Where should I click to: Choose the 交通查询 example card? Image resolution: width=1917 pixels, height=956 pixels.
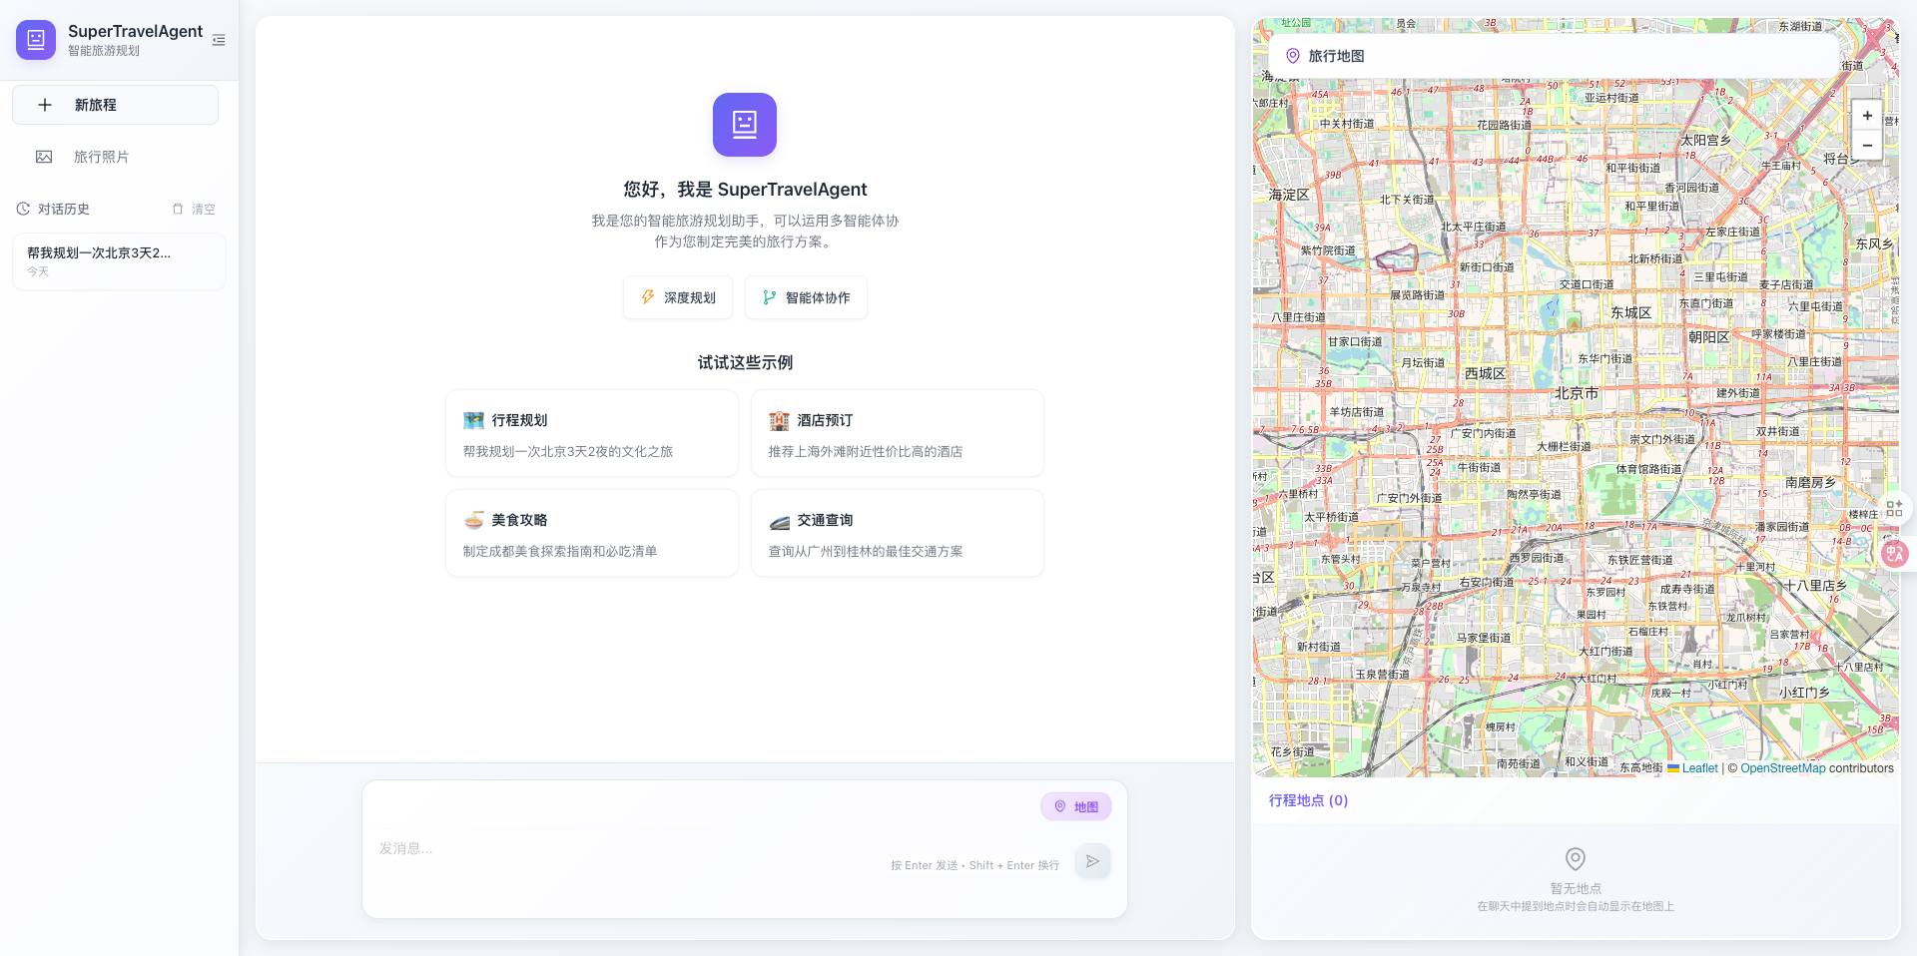click(898, 533)
